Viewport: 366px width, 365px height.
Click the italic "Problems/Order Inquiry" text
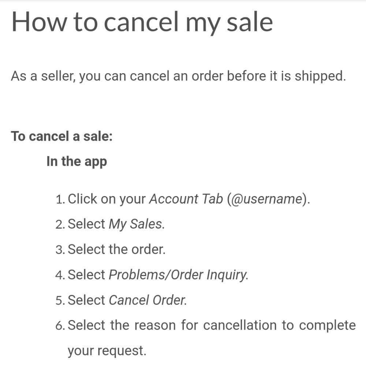(177, 275)
